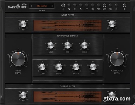
Task: Toggle the headphones monitor button
Action: (x=116, y=5)
